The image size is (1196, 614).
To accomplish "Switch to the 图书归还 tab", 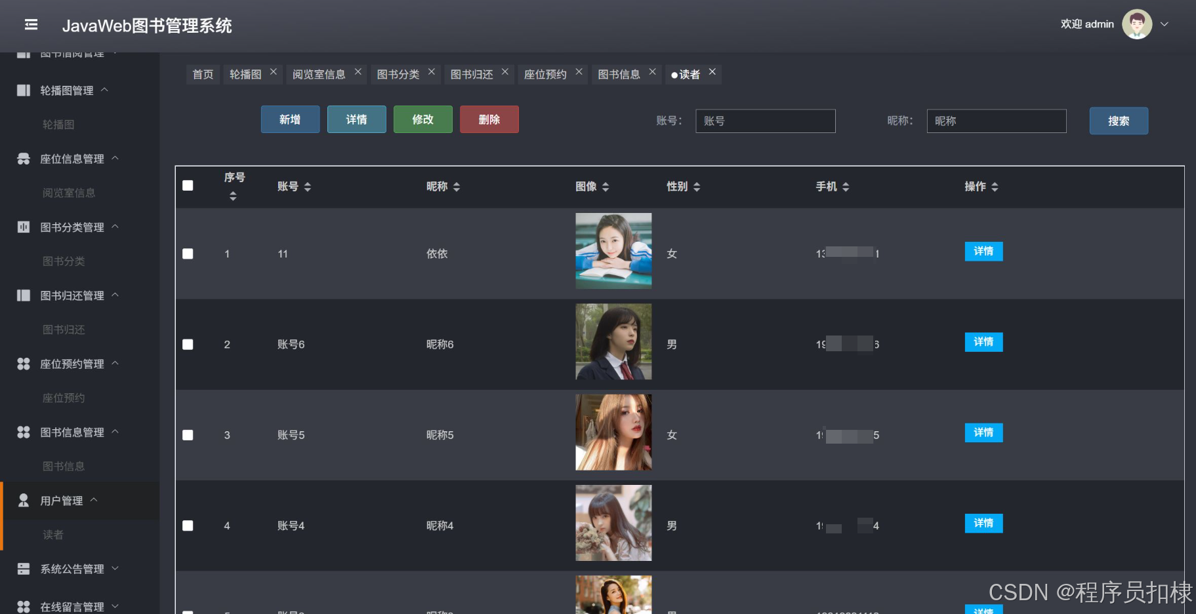I will [472, 75].
